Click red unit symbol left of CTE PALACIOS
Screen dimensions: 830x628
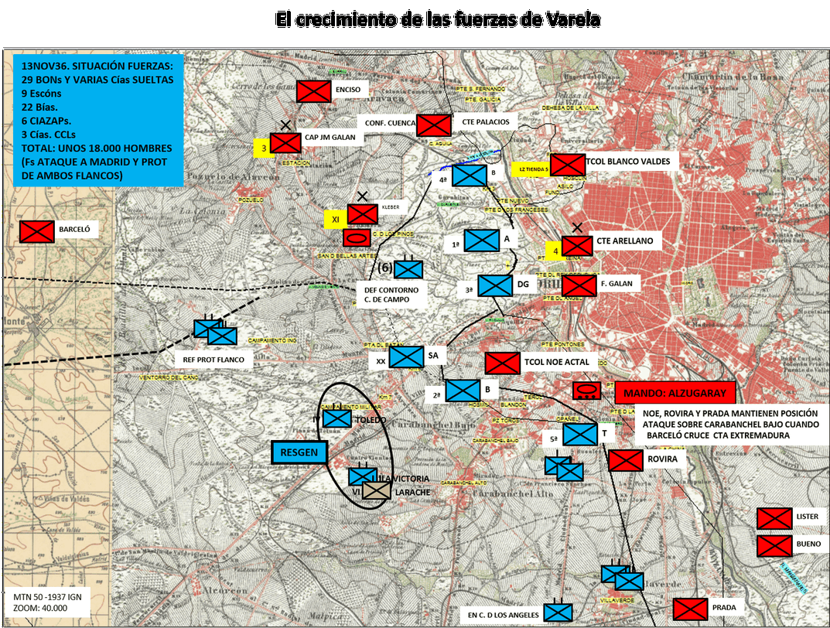(x=433, y=125)
